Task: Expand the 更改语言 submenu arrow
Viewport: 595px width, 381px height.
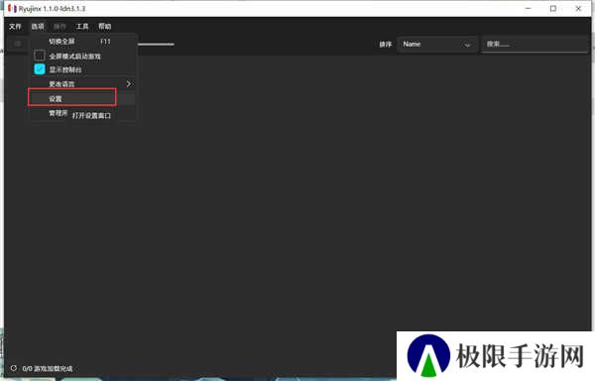Action: pos(129,84)
